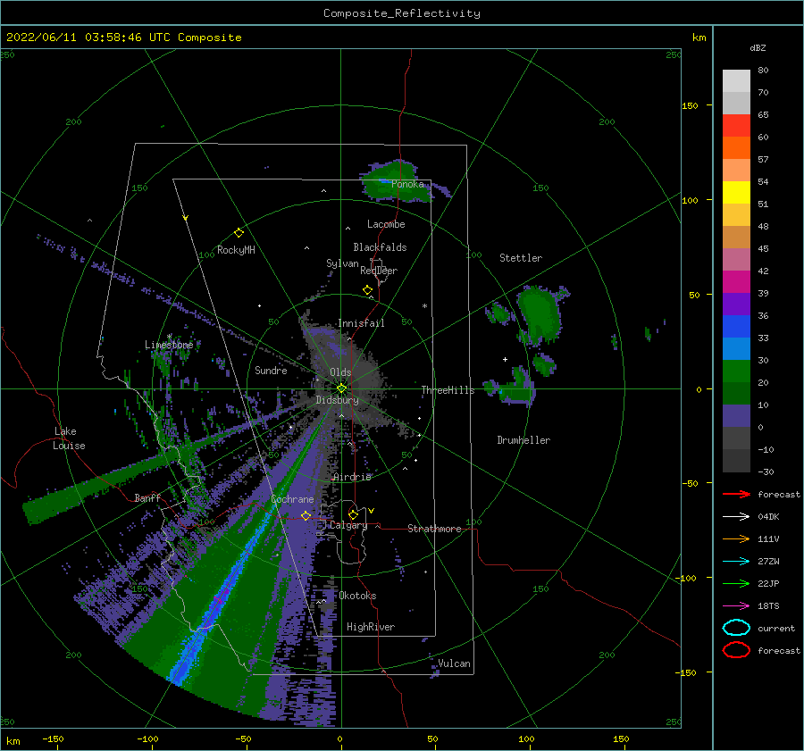Viewport: 804px width, 751px height.
Task: Click the Limestone label
Action: tap(169, 345)
